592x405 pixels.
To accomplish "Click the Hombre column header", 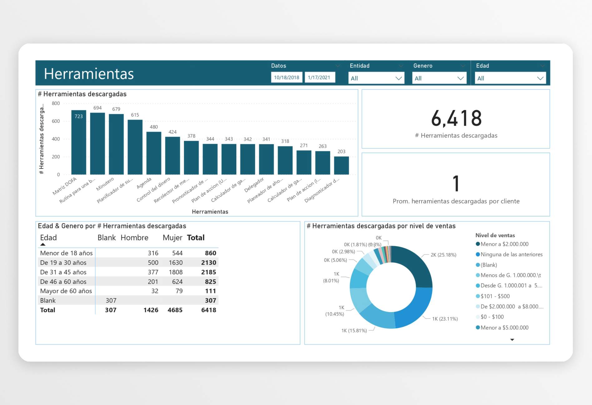I will [135, 237].
